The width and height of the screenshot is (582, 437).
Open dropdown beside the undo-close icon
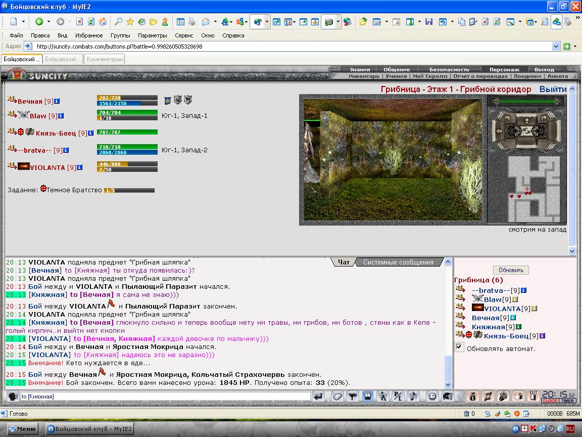coord(452,22)
